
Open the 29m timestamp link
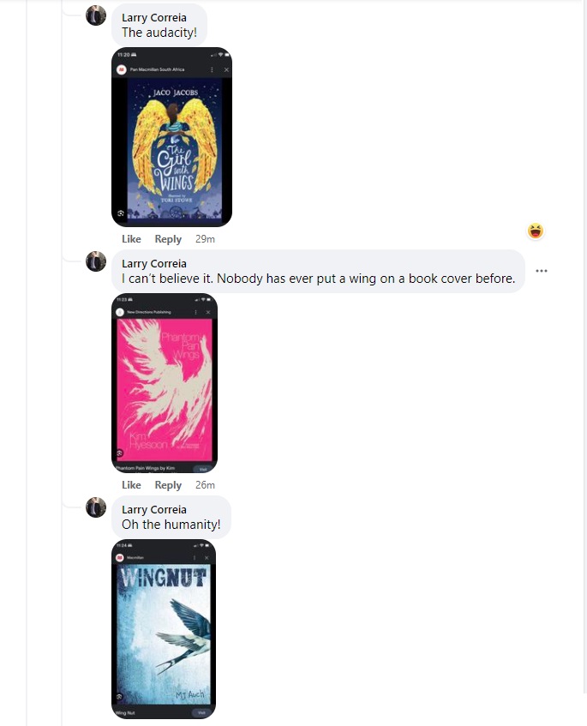tap(205, 239)
